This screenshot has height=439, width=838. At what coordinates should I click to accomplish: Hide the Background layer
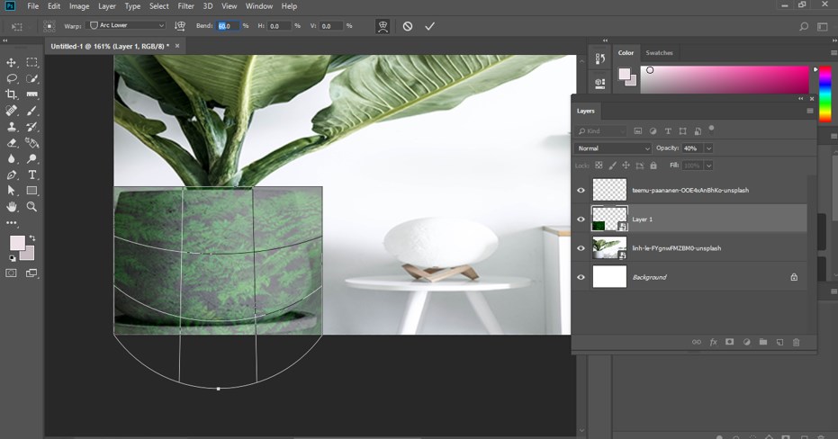coord(581,277)
